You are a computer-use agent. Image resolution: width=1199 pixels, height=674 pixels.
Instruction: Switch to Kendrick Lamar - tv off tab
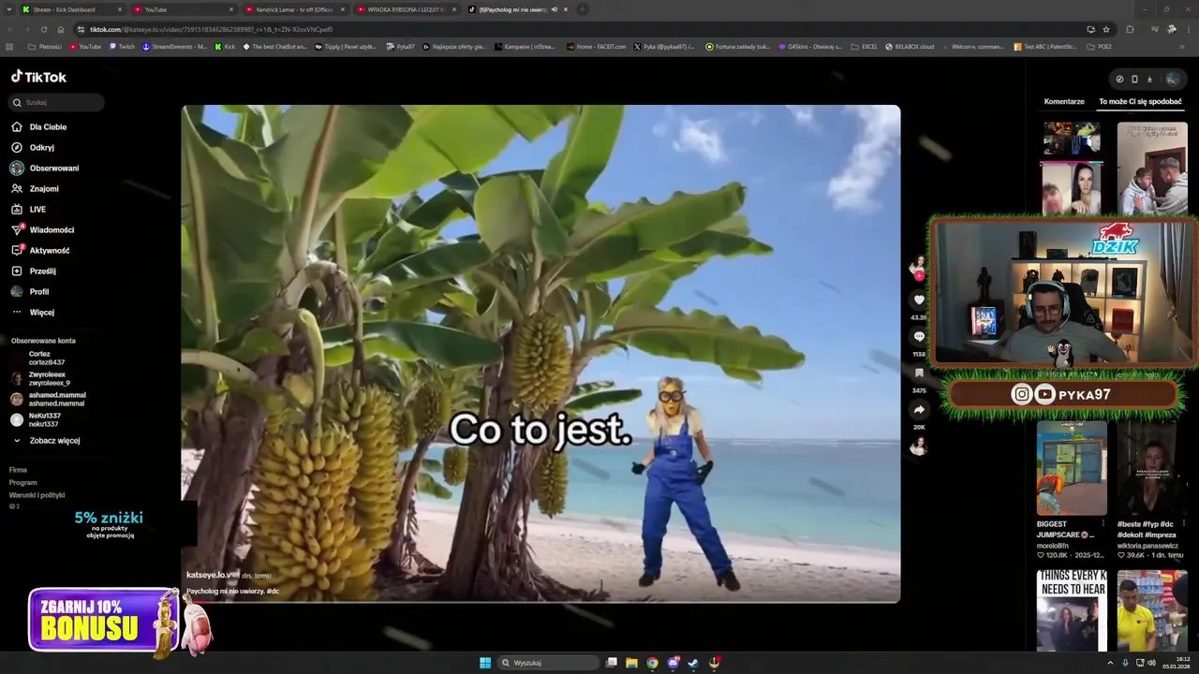294,9
